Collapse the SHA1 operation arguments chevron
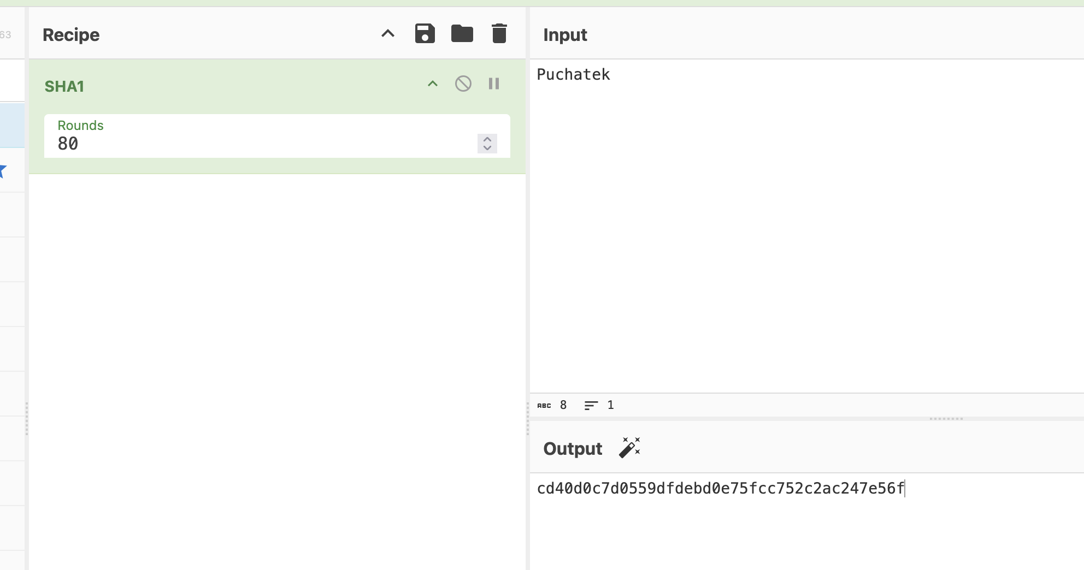The width and height of the screenshot is (1084, 570). click(432, 84)
